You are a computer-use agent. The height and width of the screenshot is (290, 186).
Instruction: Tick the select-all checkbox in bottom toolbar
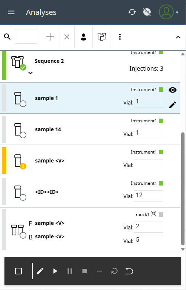pyautogui.click(x=19, y=271)
